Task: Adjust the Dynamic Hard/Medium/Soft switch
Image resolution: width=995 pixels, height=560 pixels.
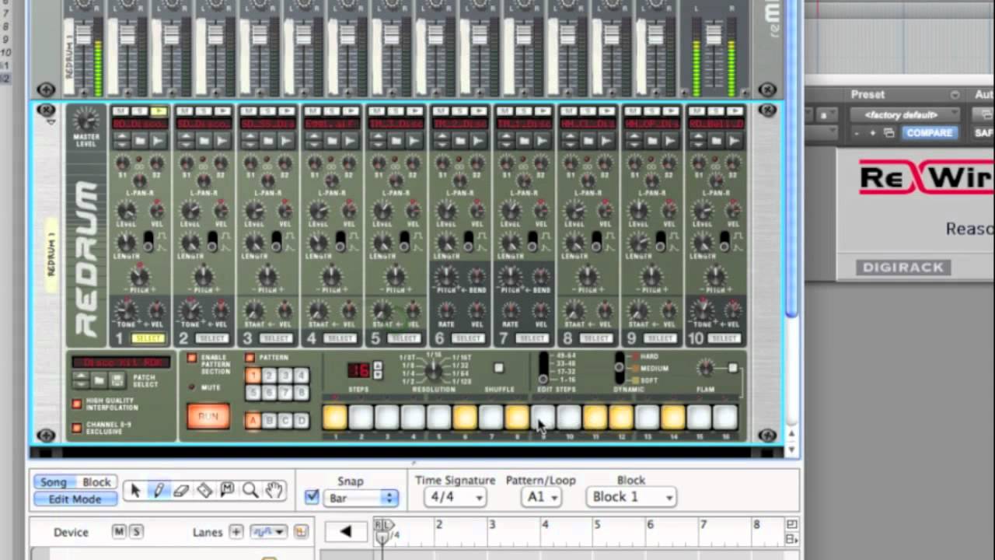Action: click(619, 368)
